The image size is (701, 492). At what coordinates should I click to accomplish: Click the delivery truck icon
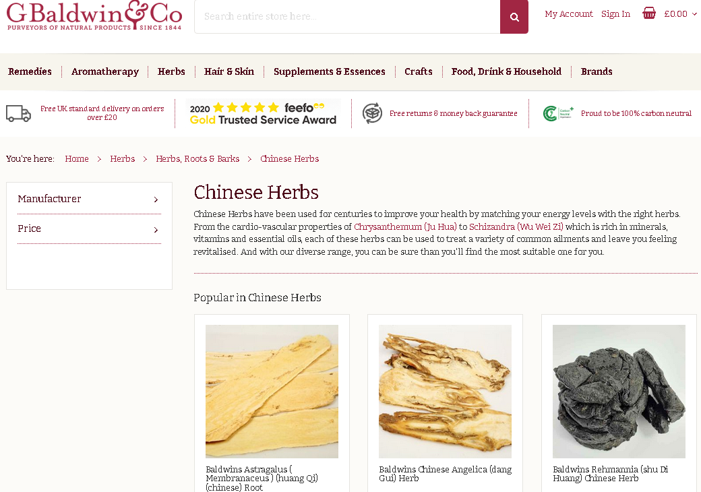tap(18, 113)
